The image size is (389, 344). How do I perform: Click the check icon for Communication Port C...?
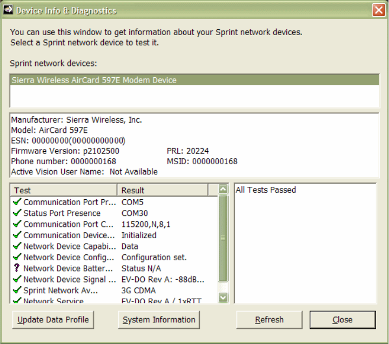point(17,224)
